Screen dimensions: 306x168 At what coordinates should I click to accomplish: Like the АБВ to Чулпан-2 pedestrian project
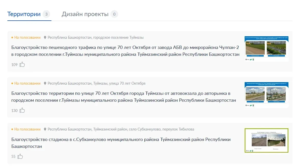[22, 64]
